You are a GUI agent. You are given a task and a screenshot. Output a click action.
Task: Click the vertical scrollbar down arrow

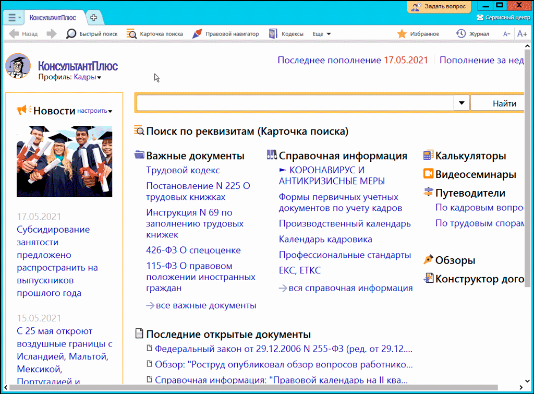point(528,381)
